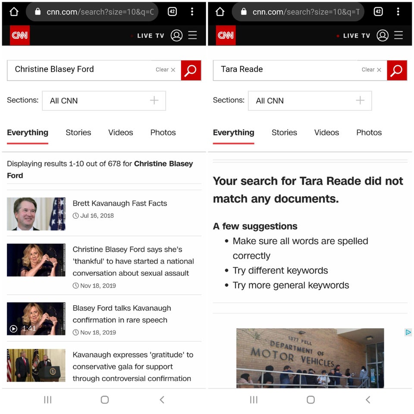Clear the Christine Blasey Ford search text
Viewport: 414px width, 414px height.
coord(166,70)
